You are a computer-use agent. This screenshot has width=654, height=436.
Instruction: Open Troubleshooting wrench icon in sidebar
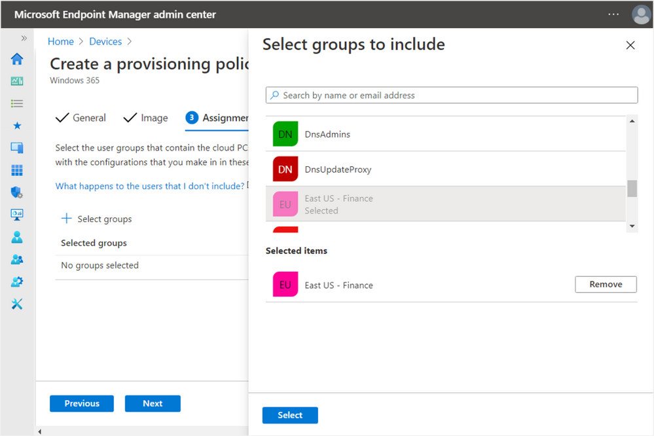(17, 304)
